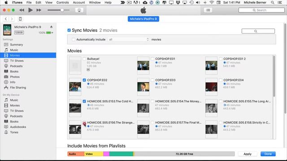Open the Window menu
287x161 pixels.
pos(95,2)
